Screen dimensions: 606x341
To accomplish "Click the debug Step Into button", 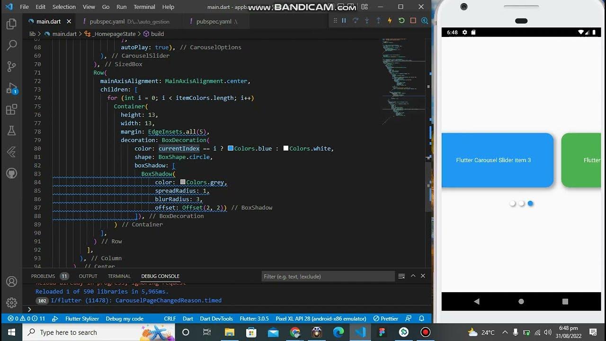I will (x=367, y=21).
